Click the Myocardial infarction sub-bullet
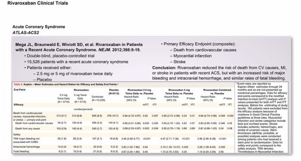 tap(191, 56)
